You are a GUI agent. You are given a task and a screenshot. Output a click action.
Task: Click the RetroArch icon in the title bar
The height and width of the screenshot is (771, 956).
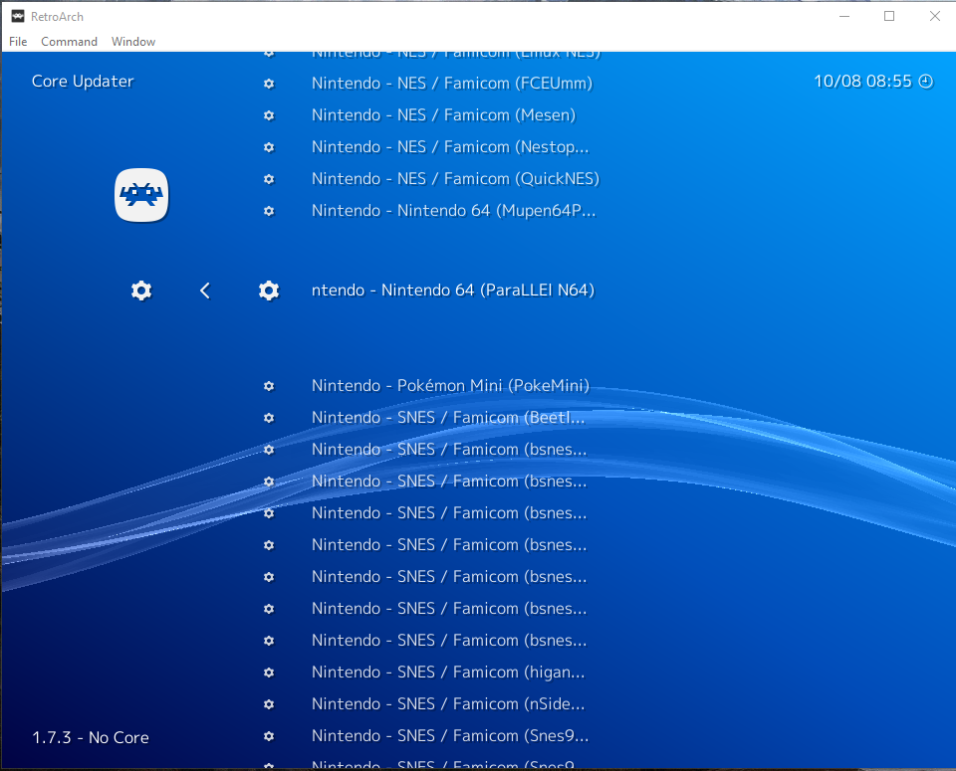18,16
